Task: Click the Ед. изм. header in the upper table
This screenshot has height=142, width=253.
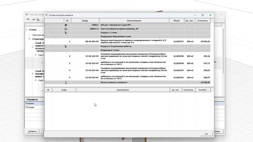Action: (190, 21)
